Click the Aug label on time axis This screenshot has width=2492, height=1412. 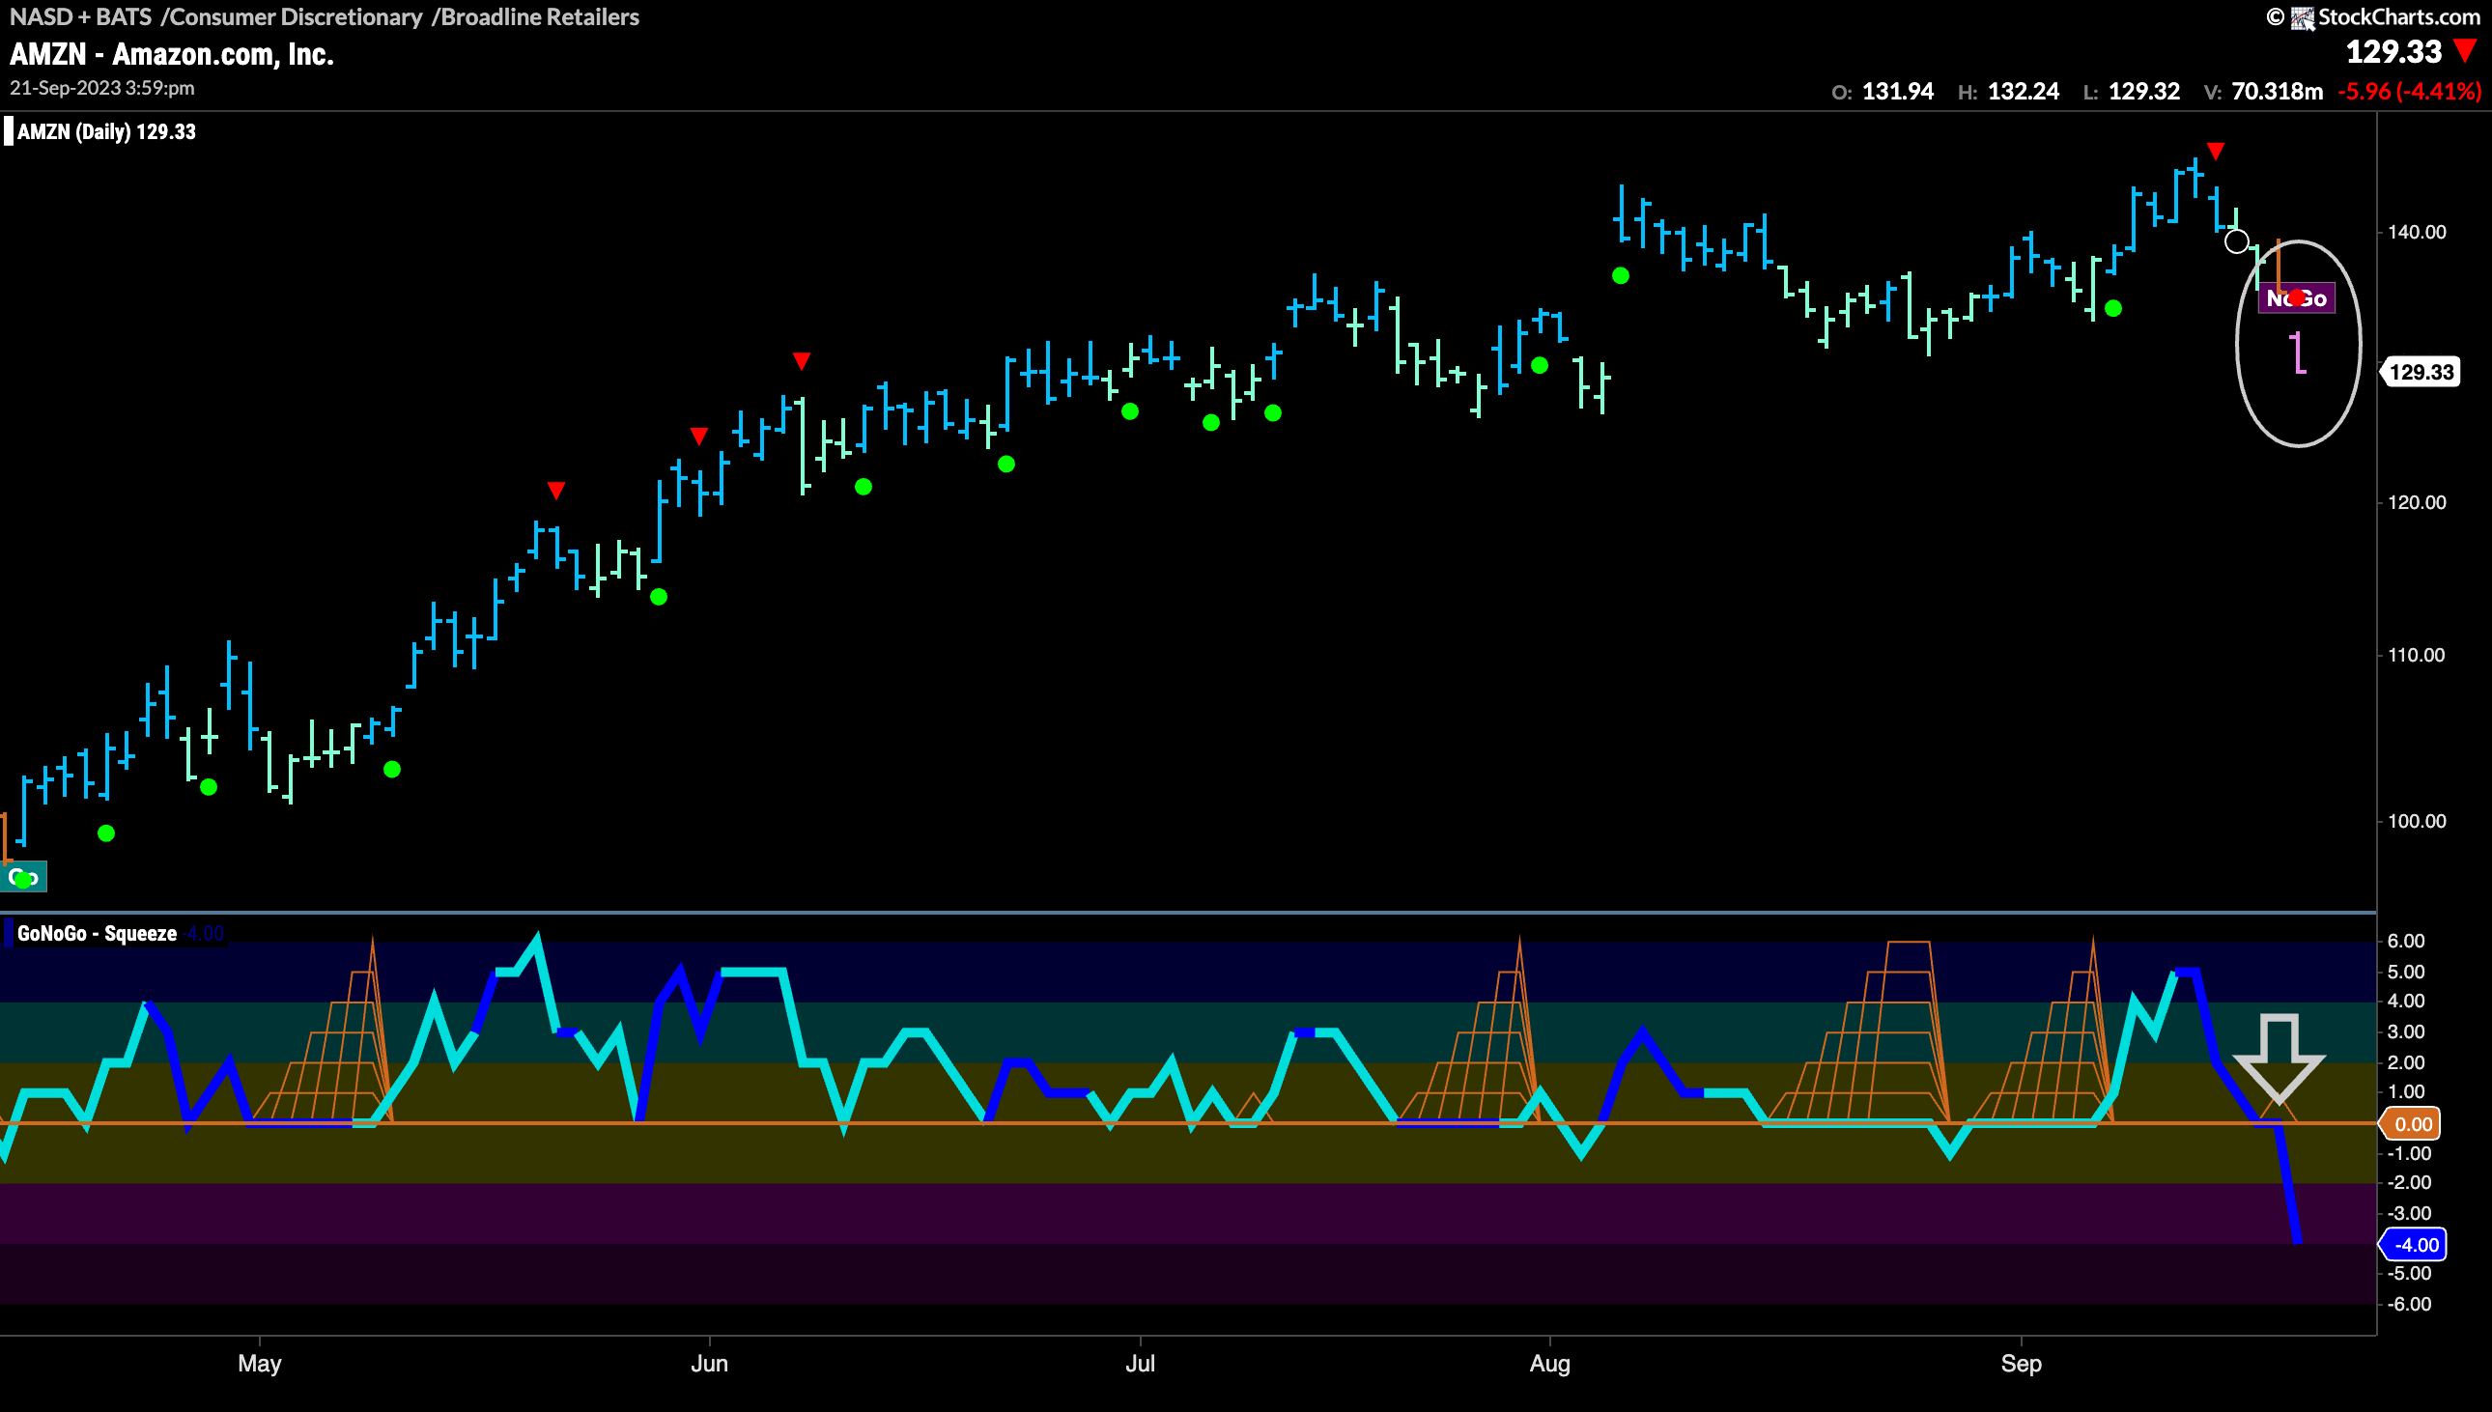click(x=1549, y=1363)
